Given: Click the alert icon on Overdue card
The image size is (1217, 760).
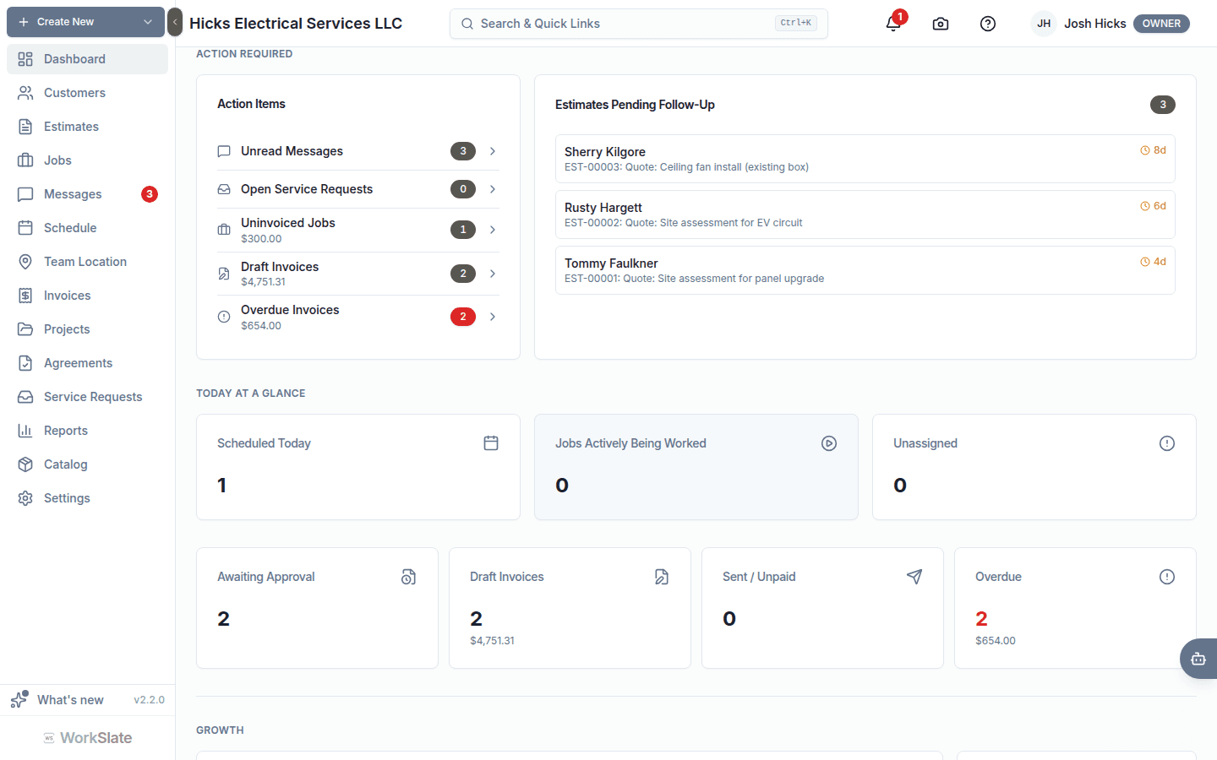Looking at the screenshot, I should (x=1167, y=577).
